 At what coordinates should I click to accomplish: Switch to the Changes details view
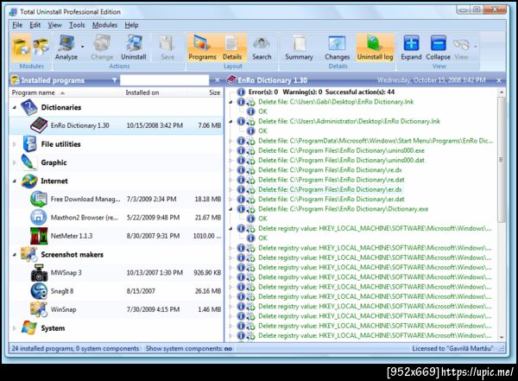tap(337, 48)
